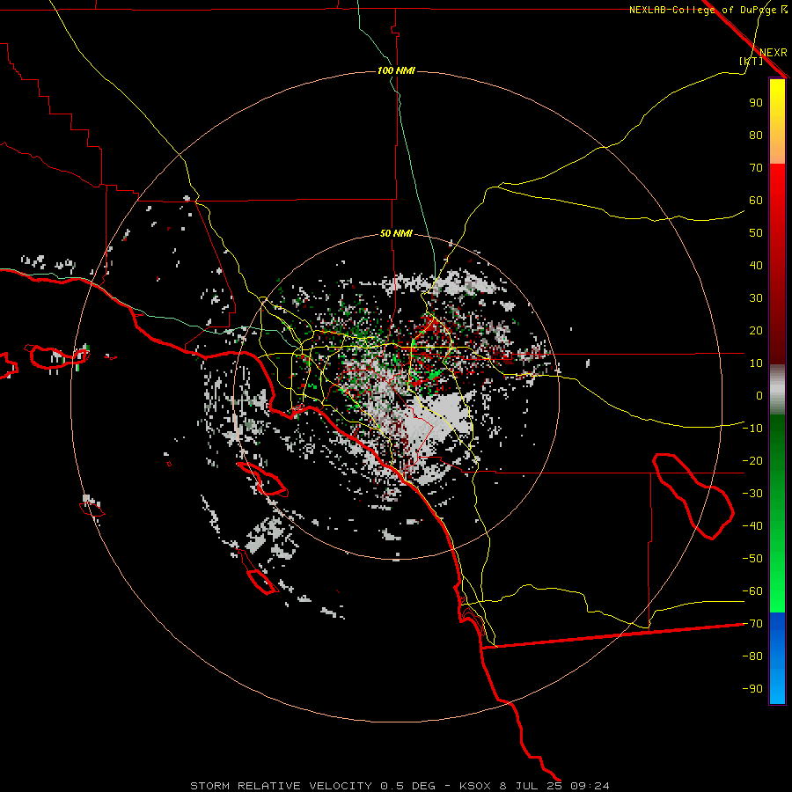Click the gray echo cluster offshore between the islands

[x=270, y=539]
